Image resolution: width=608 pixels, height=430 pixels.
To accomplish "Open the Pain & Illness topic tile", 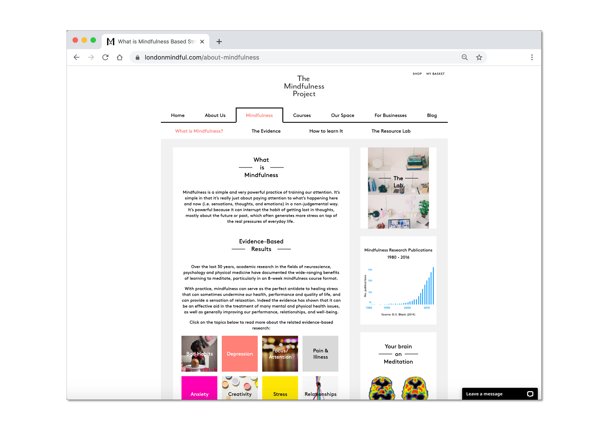I will point(320,354).
